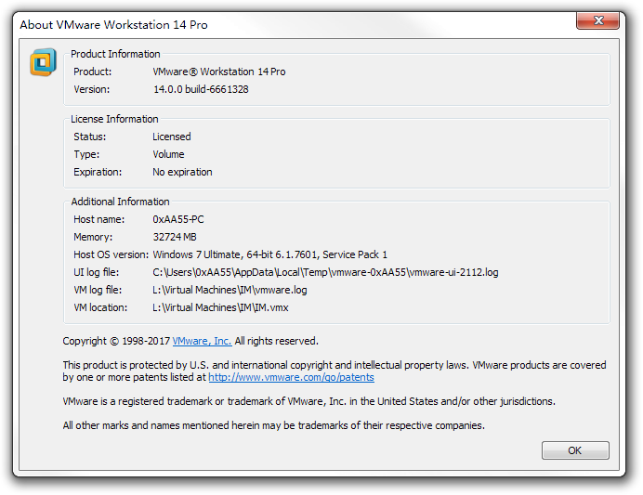
Task: Click the Volume license type value
Action: (168, 154)
